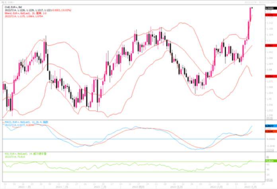Click the lower green RSI oversold line
This screenshot has height=189, width=277.
click(119, 172)
